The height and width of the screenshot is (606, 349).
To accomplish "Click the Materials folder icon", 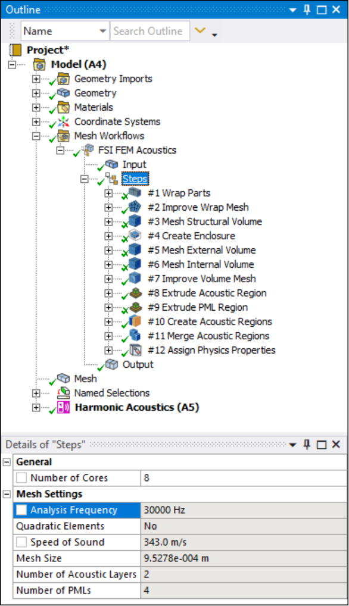I will click(x=63, y=107).
